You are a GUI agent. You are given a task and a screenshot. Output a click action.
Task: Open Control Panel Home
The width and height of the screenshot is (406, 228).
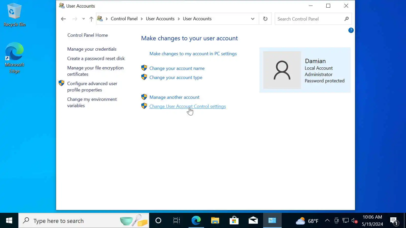tap(88, 35)
